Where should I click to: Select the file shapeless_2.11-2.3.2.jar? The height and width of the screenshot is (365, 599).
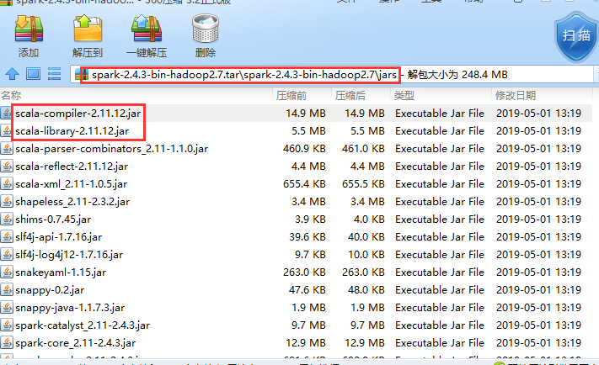point(72,201)
